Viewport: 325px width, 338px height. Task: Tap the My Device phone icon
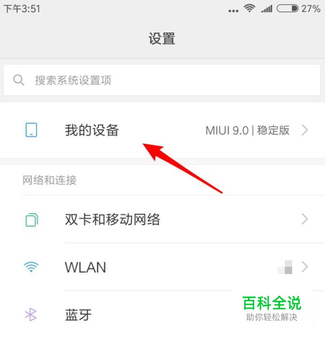click(31, 130)
